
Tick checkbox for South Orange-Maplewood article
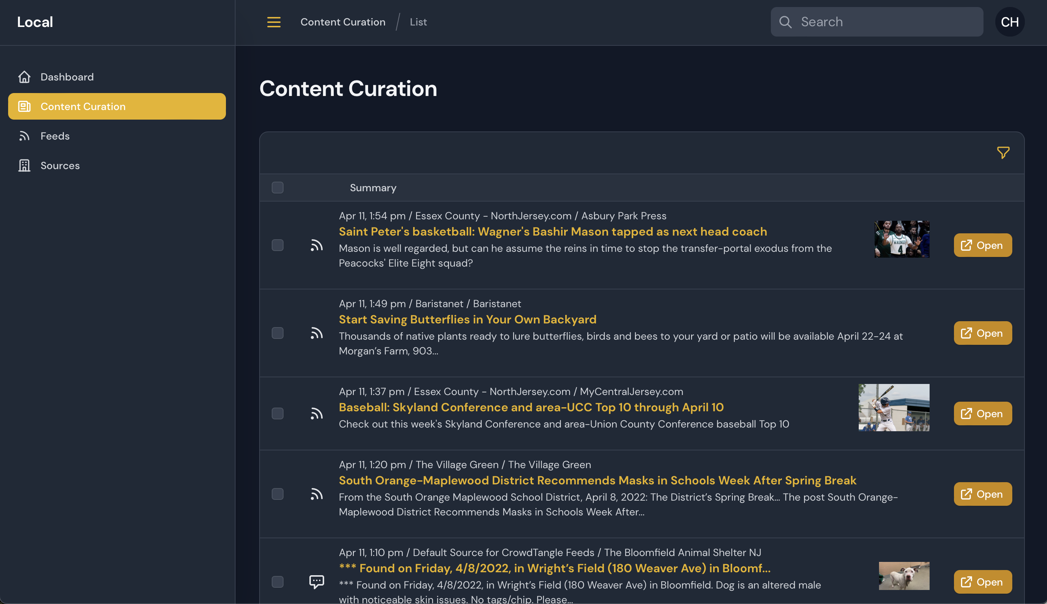pos(278,494)
